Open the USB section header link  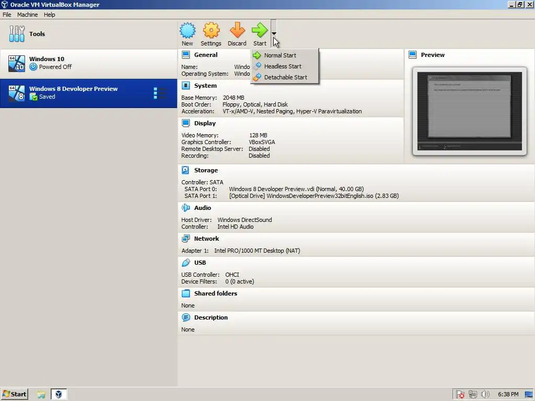click(x=200, y=263)
